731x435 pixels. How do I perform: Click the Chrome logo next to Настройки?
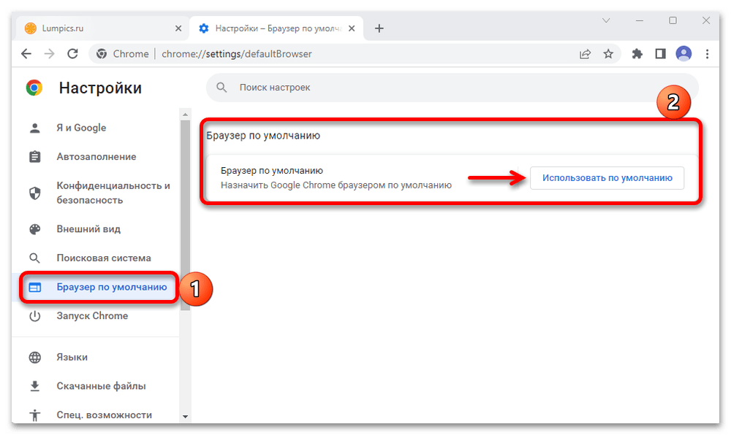coord(34,88)
